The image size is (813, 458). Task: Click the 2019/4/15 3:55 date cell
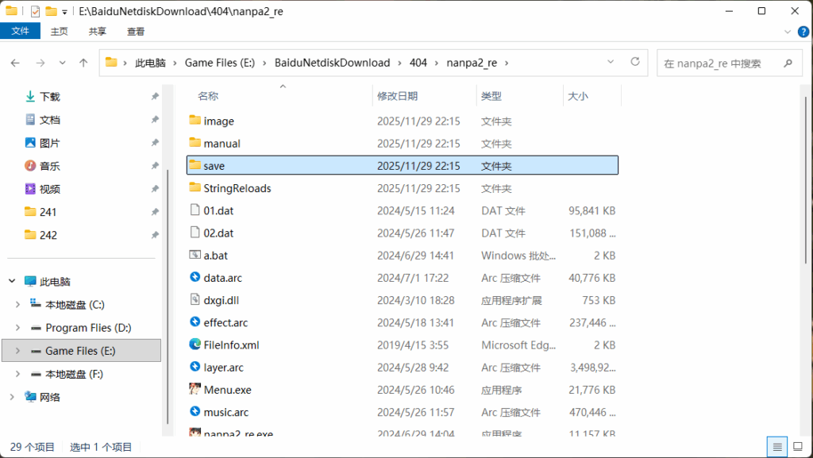(413, 344)
